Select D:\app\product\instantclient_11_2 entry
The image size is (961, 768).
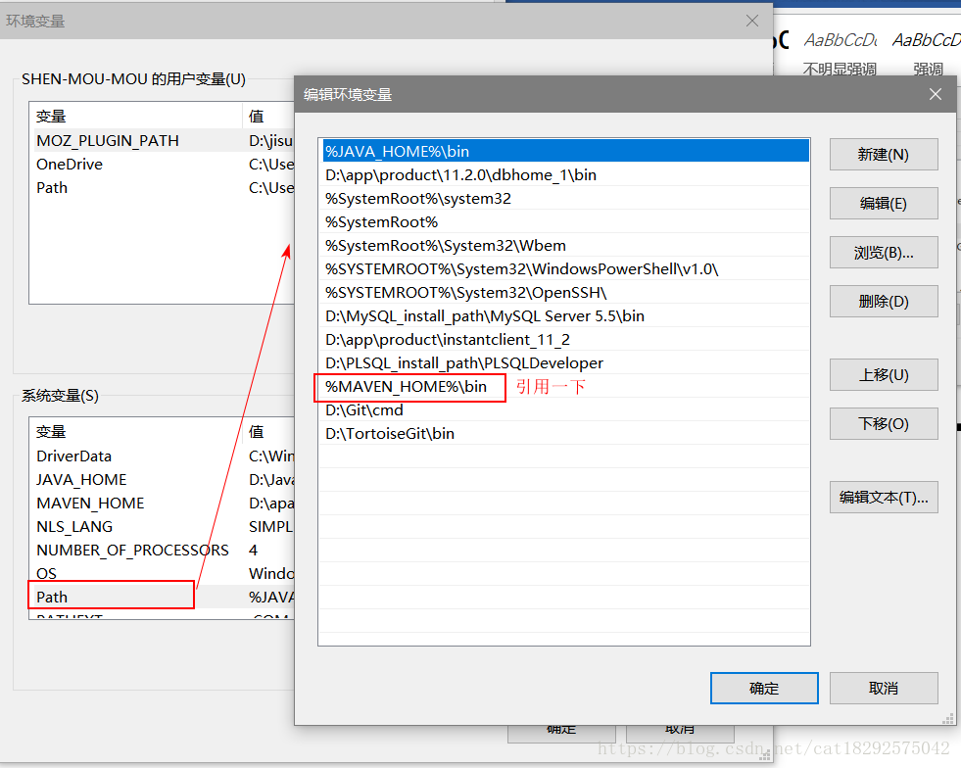(x=564, y=339)
